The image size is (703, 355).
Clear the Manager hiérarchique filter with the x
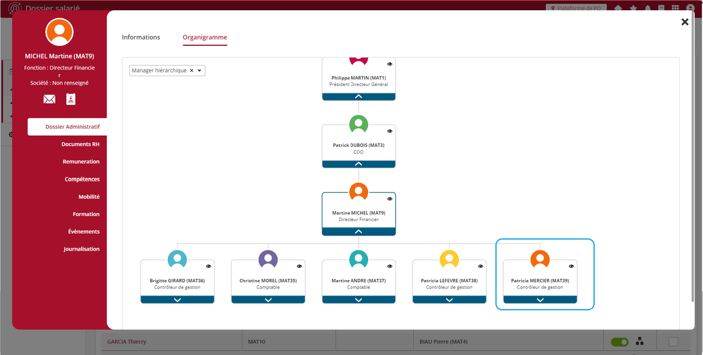coord(191,71)
